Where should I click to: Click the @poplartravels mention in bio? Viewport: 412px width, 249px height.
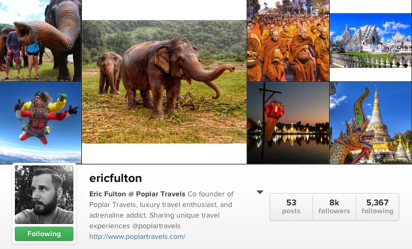[x=157, y=226]
